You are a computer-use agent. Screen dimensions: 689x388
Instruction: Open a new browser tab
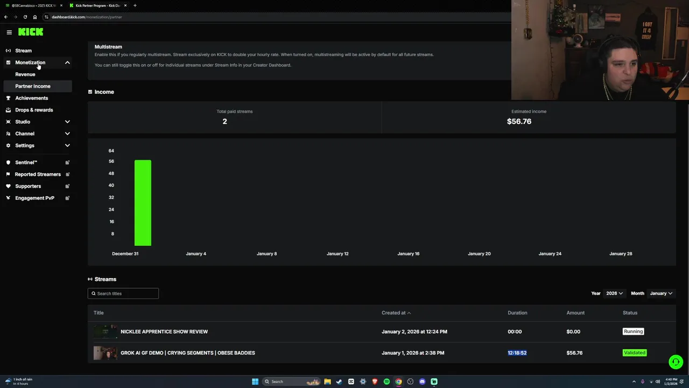point(135,5)
